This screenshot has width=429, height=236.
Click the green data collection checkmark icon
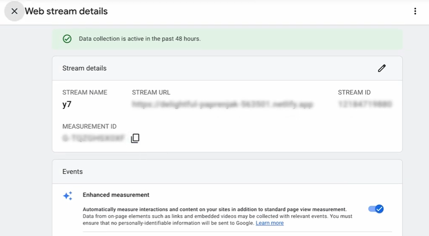(x=67, y=39)
